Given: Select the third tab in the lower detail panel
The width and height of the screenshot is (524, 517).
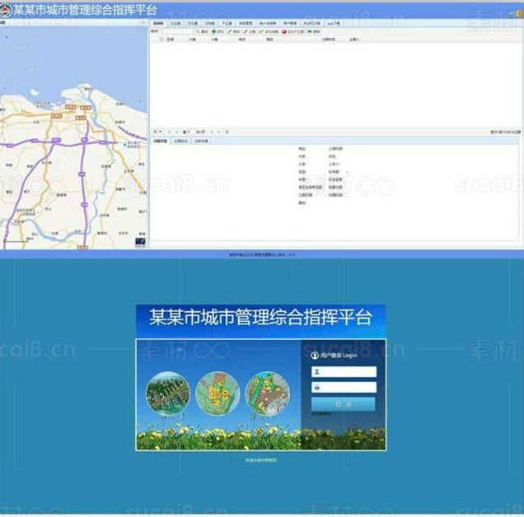Looking at the screenshot, I should (201, 141).
